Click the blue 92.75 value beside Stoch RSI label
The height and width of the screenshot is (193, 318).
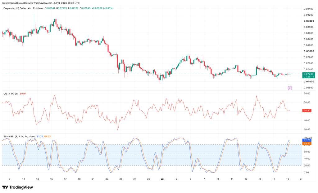(x=40, y=136)
